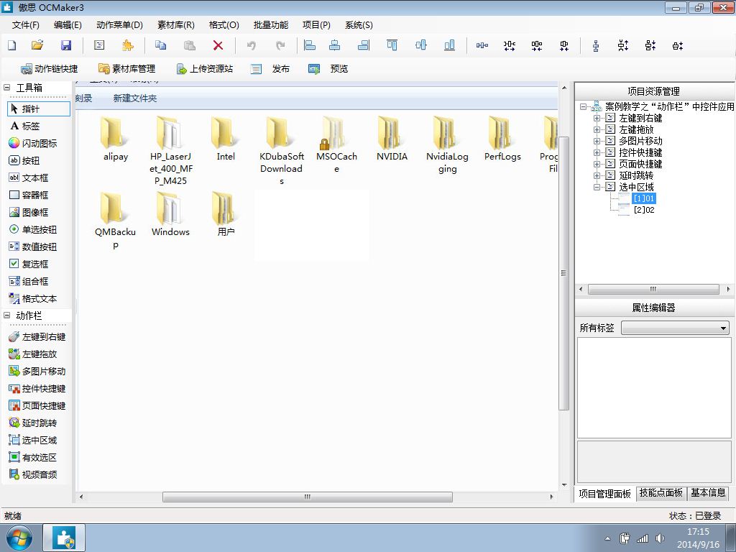Image resolution: width=736 pixels, height=552 pixels.
Task: Select the 数值按钮 numeric button tool
Action: pos(33,247)
